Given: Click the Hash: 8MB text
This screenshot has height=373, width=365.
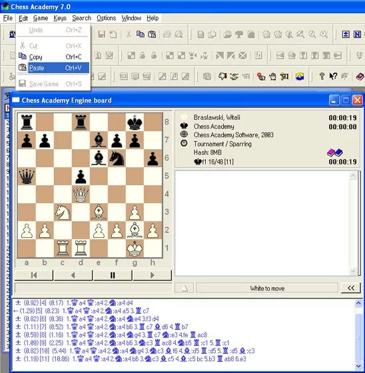Looking at the screenshot, I should [208, 153].
